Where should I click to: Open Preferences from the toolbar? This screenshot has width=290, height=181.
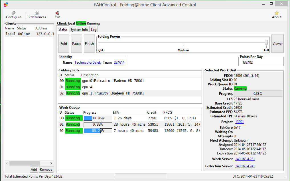(37, 15)
